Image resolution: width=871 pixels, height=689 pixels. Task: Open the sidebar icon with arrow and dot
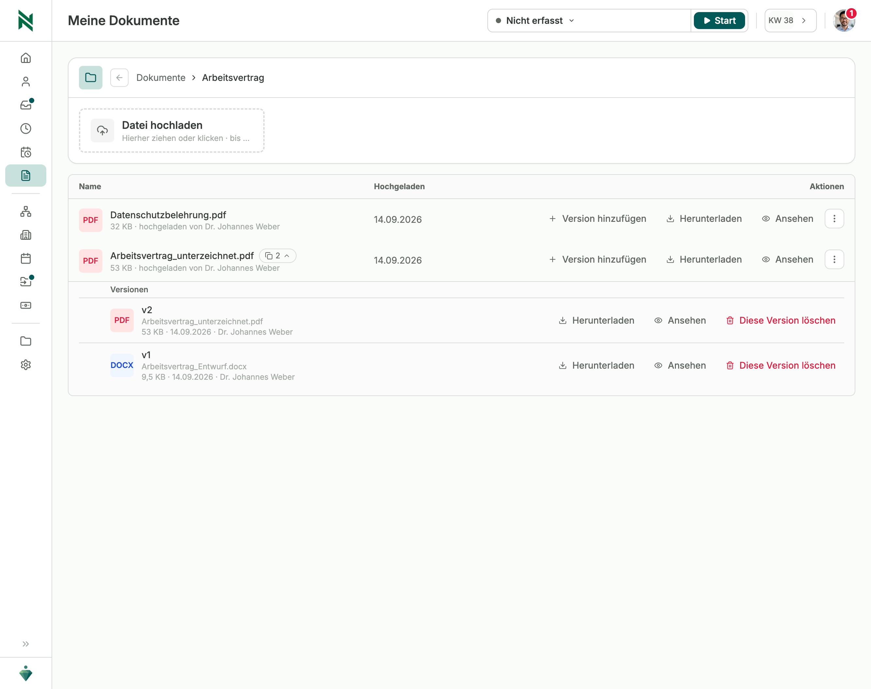(x=26, y=282)
